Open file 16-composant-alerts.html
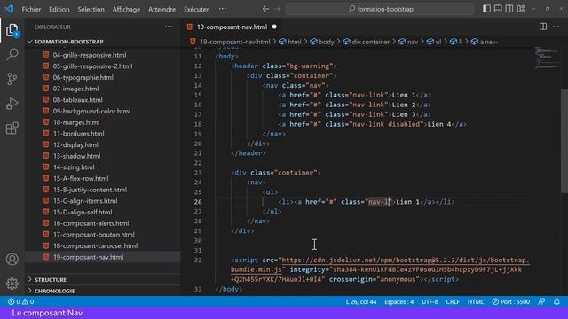Image resolution: width=568 pixels, height=319 pixels. tap(91, 223)
